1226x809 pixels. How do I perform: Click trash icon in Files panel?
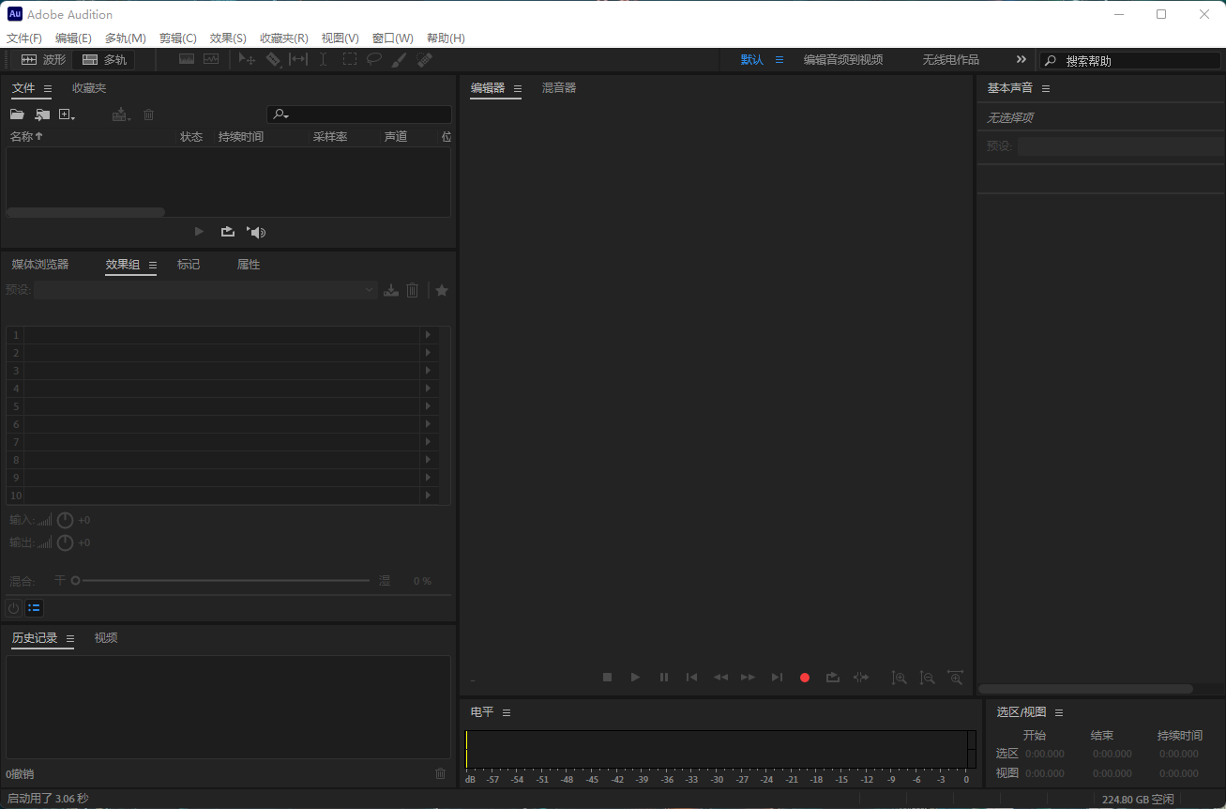148,114
